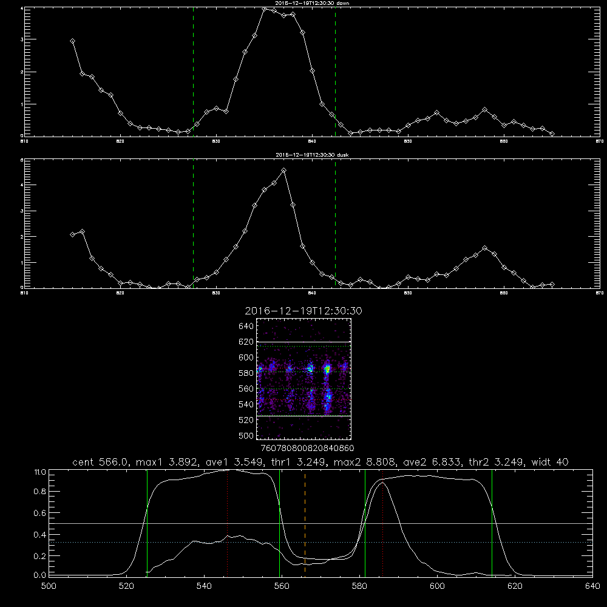This screenshot has height=607, width=607.
Task: Click the 520 label on spectrogram image y-axis
Action: 246,420
